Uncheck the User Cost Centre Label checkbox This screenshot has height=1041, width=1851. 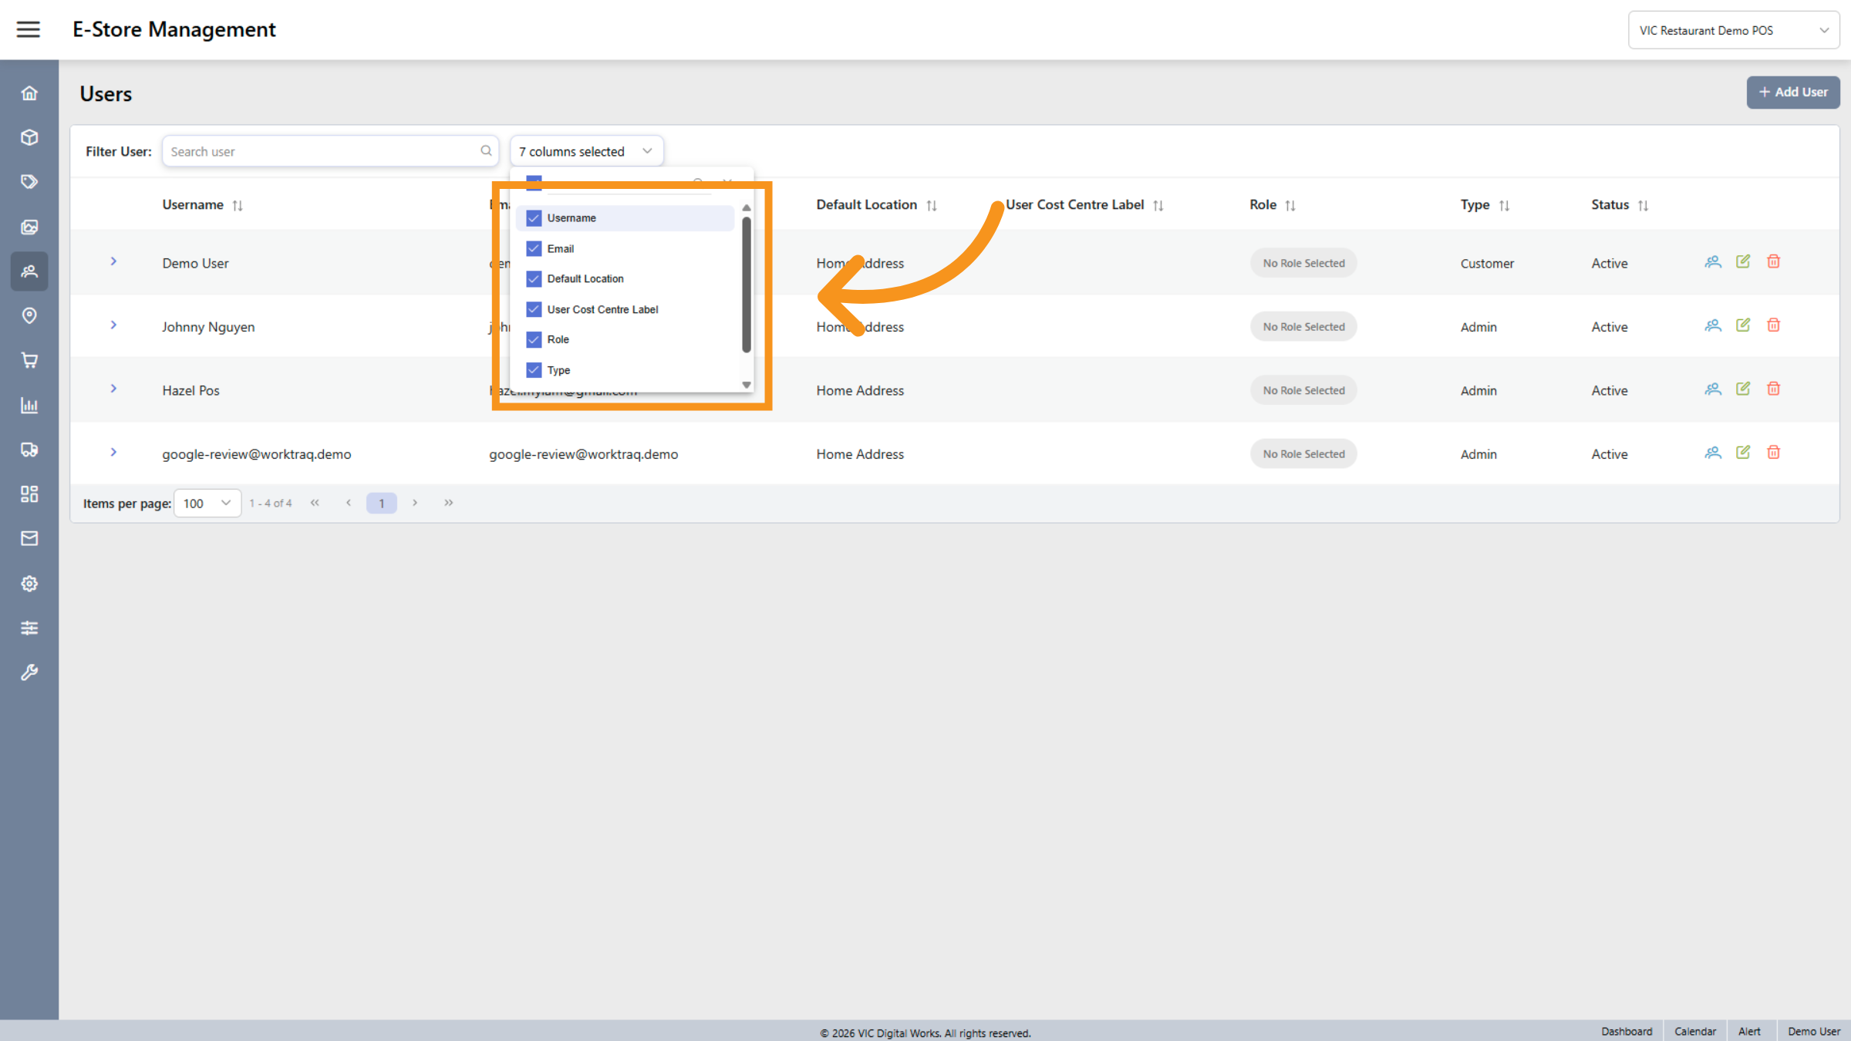tap(534, 309)
